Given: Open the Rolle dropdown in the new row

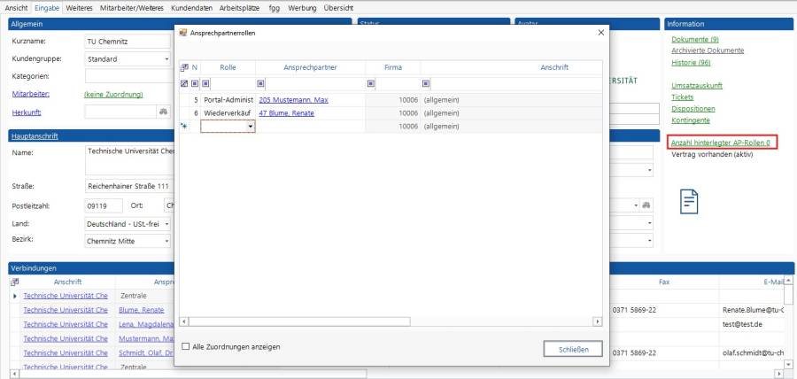Looking at the screenshot, I should [x=250, y=127].
